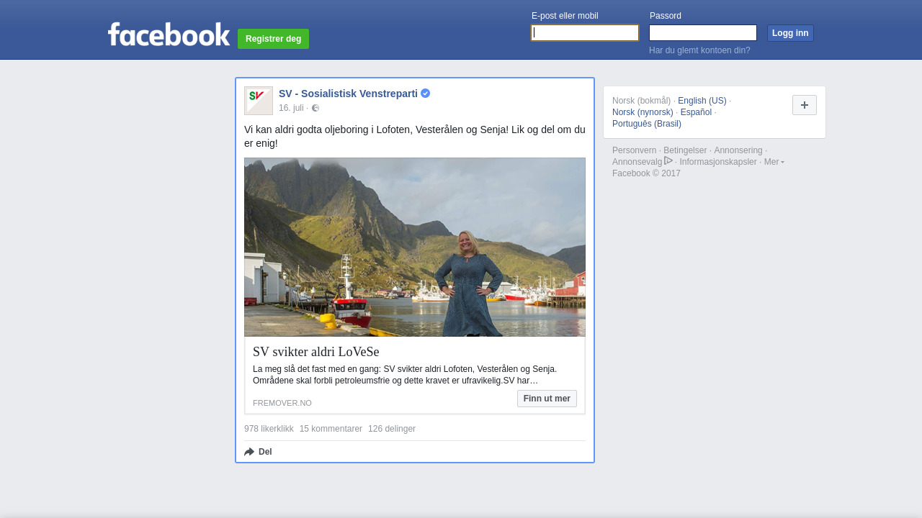This screenshot has height=518, width=922.
Task: Focus the E-post eller mobil field
Action: pyautogui.click(x=585, y=33)
